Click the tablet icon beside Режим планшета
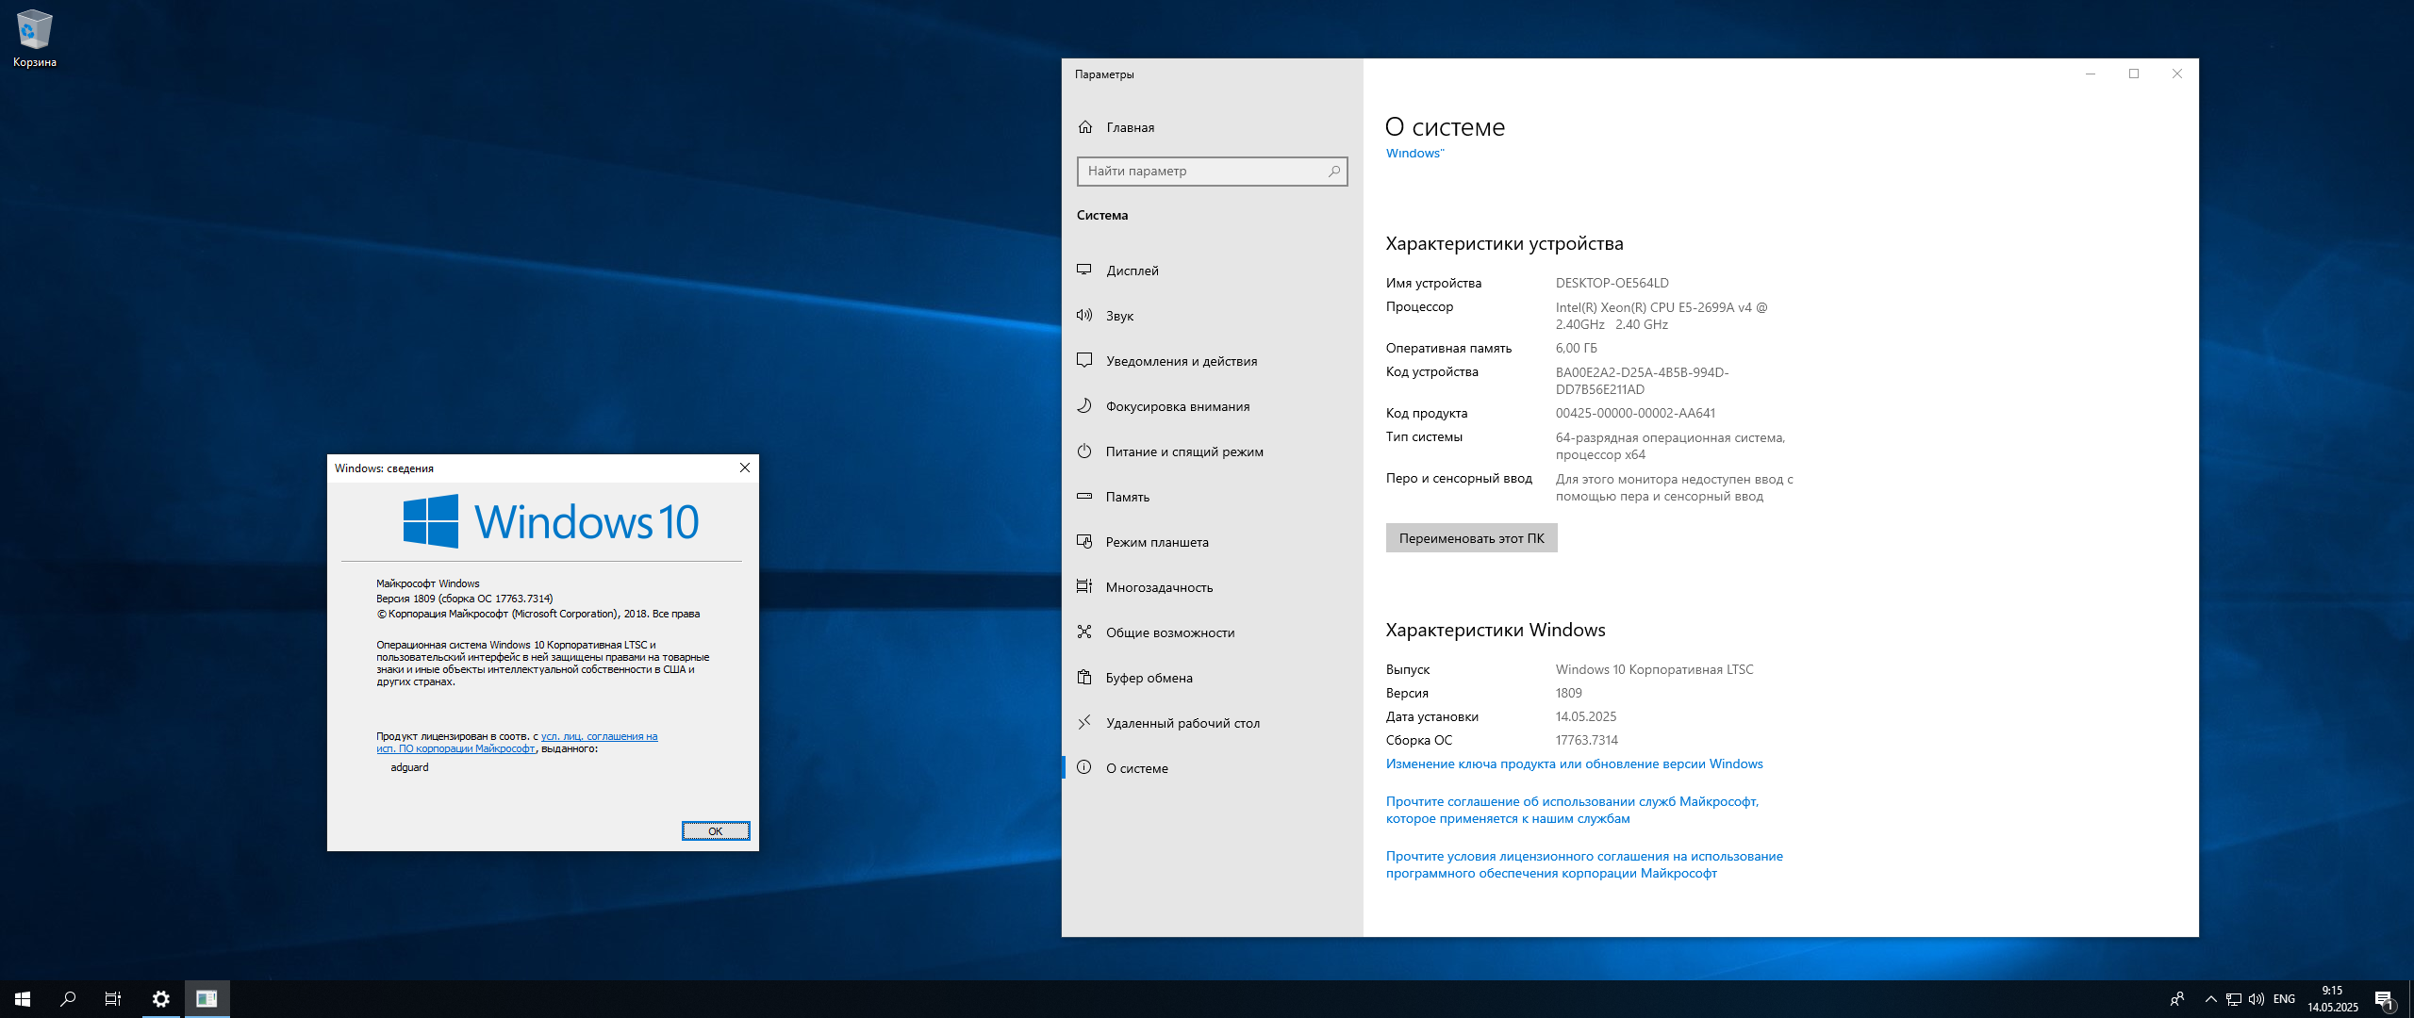This screenshot has width=2414, height=1018. tap(1084, 541)
